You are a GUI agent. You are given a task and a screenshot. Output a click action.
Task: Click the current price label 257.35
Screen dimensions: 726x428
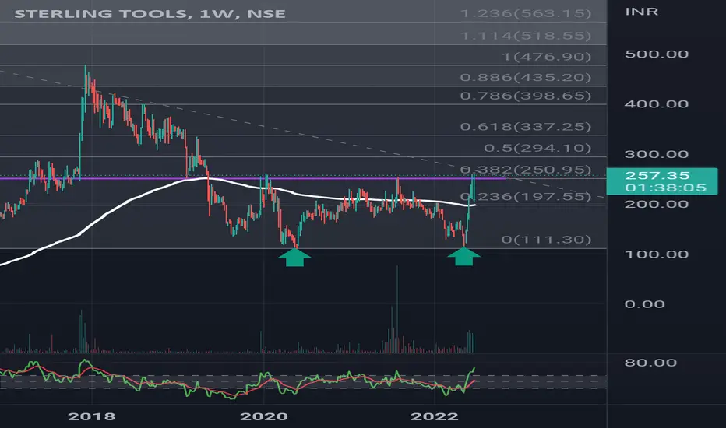pos(657,175)
